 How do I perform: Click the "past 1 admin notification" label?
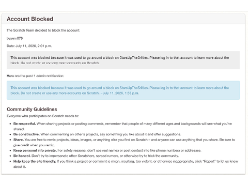click(x=44, y=76)
